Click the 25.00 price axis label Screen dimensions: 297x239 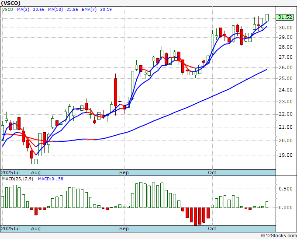[285, 79]
